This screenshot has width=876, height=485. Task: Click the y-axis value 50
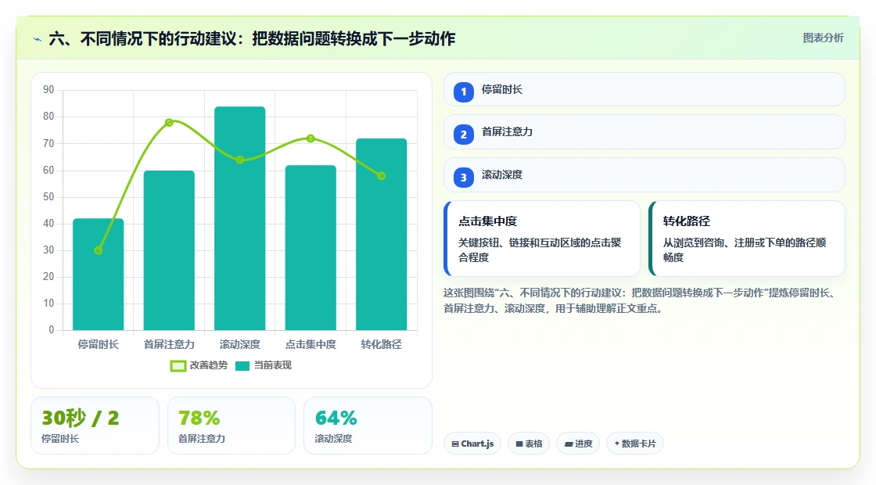48,196
